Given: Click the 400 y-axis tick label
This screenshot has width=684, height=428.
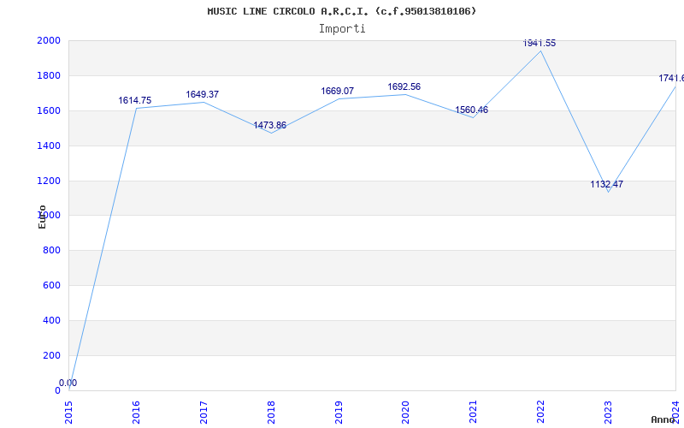Looking at the screenshot, I should pos(51,320).
